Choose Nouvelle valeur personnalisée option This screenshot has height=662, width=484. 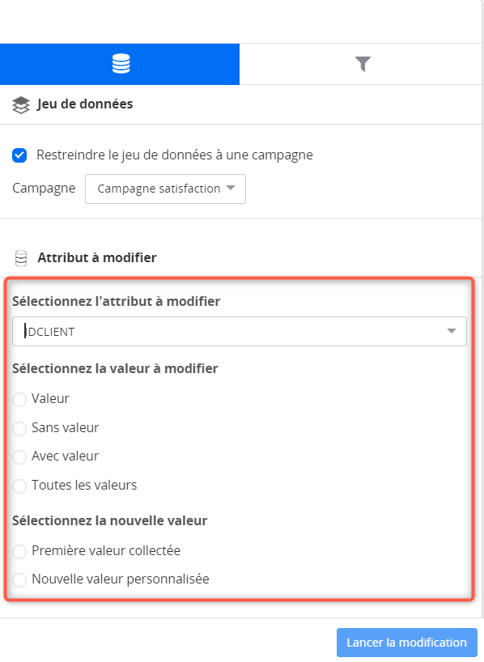point(19,579)
